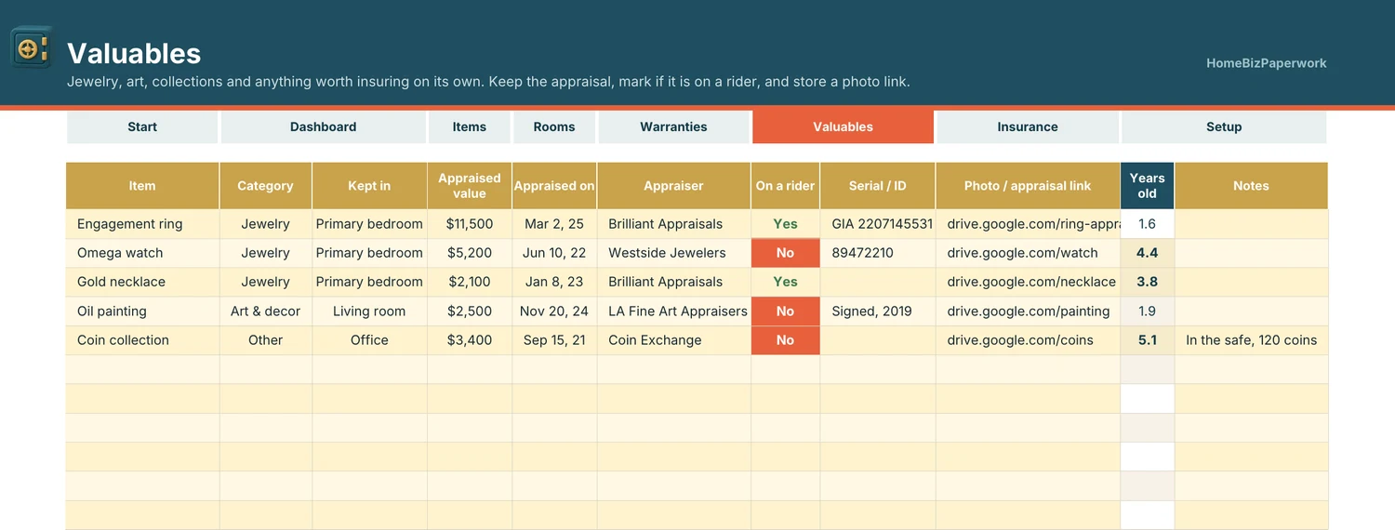Click the Office kept-in cell
Screen dimensions: 1395x530
pos(369,340)
